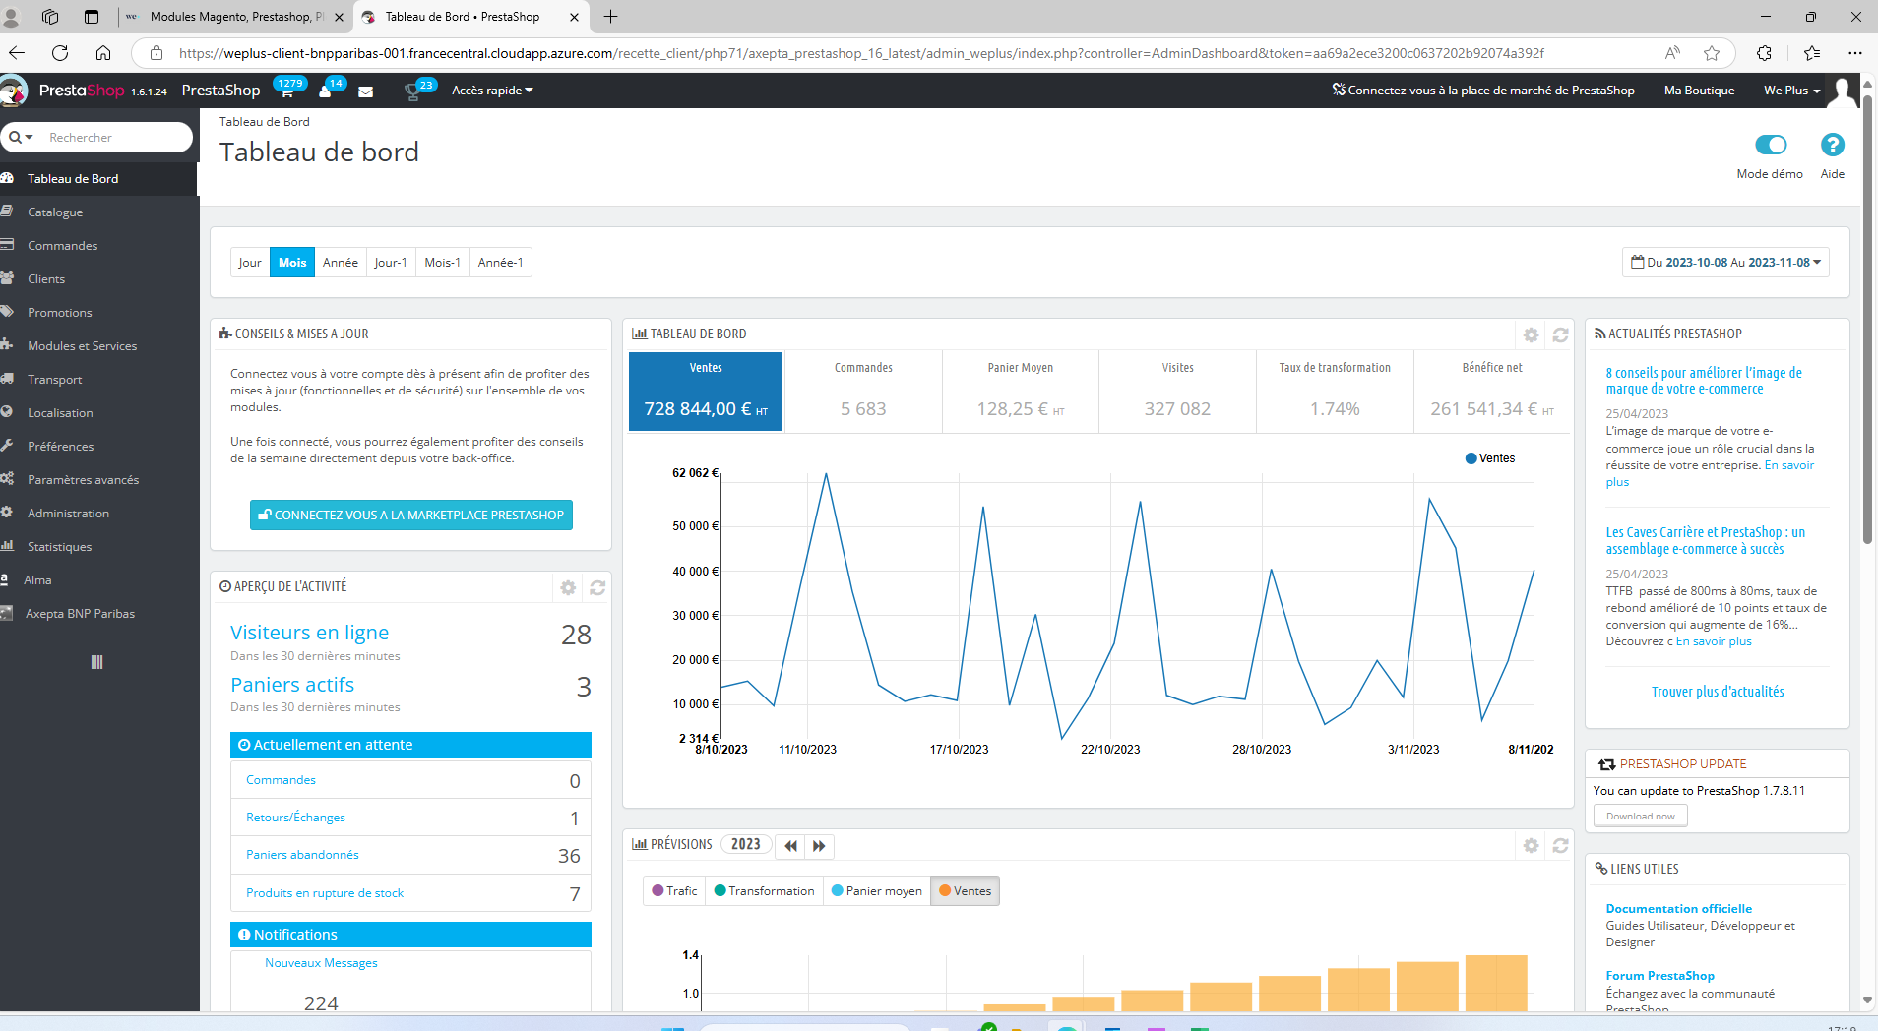The width and height of the screenshot is (1878, 1031).
Task: Select the Commandes KPI tile
Action: coord(863,392)
